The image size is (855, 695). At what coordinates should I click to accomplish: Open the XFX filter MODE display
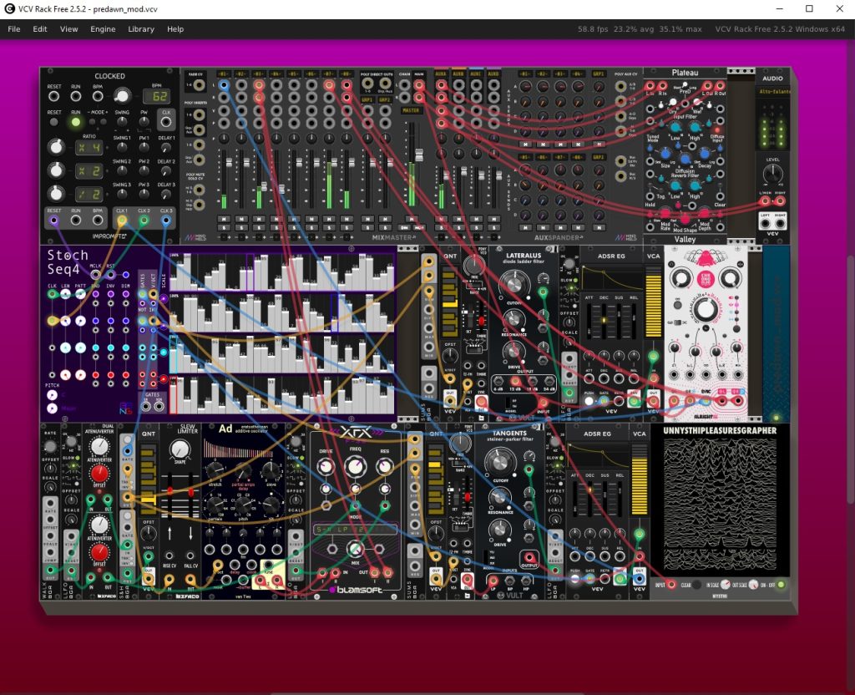coord(354,529)
